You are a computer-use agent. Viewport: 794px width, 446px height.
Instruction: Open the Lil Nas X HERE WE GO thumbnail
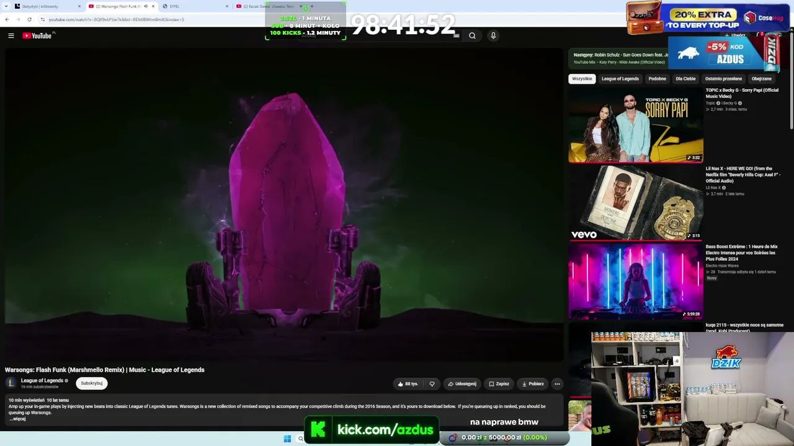pos(636,203)
